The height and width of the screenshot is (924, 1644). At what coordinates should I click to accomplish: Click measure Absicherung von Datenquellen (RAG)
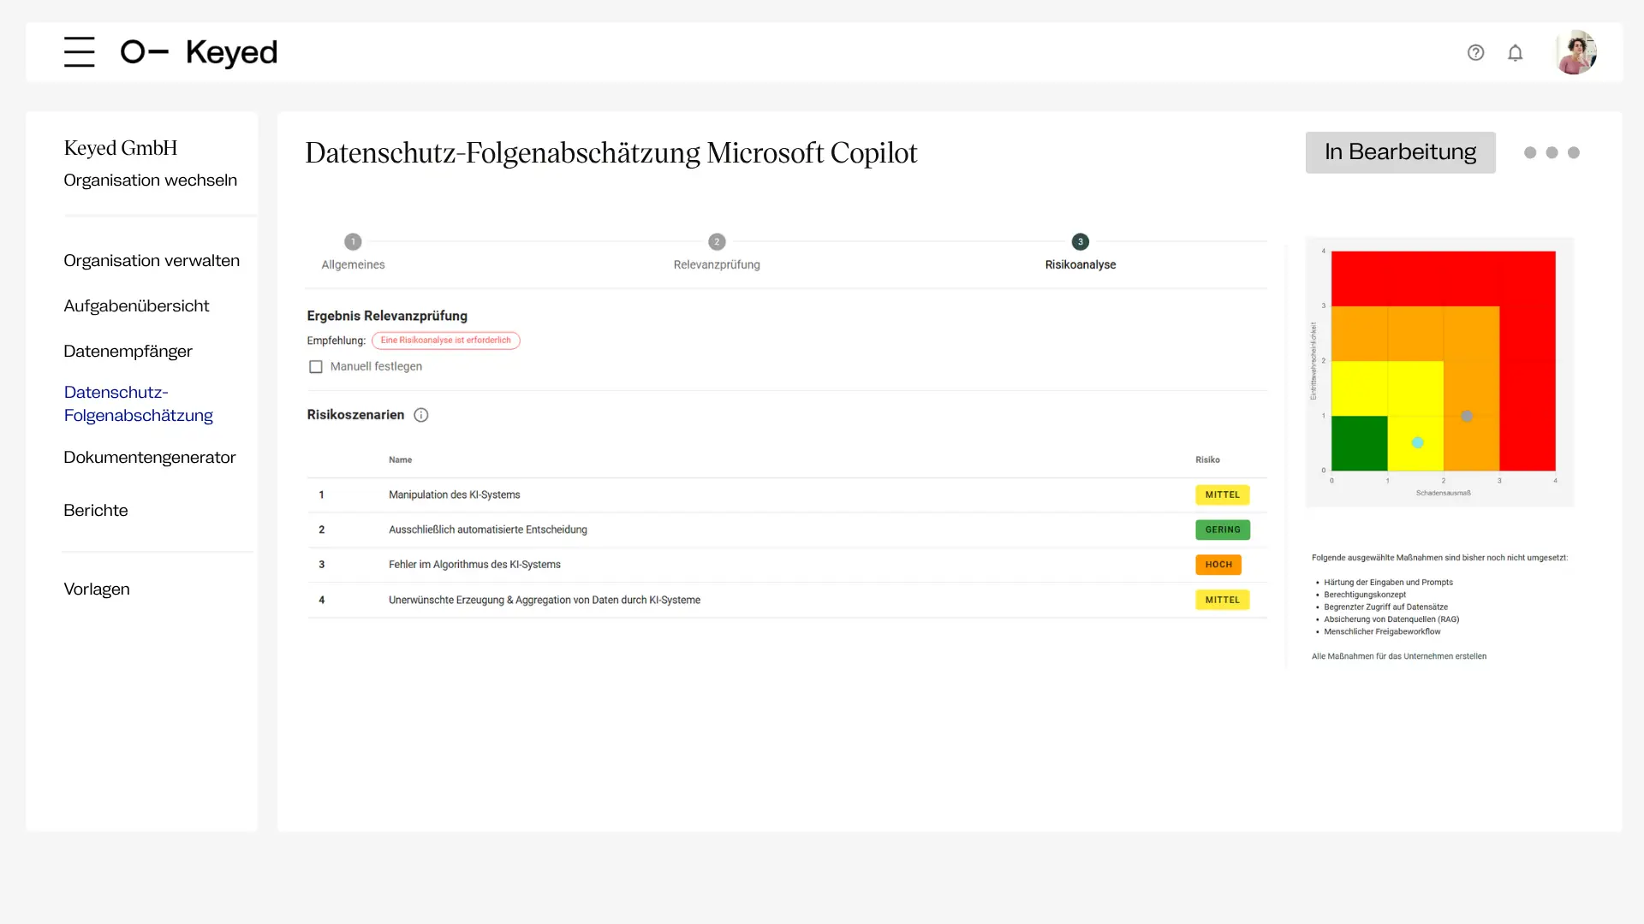click(1391, 619)
